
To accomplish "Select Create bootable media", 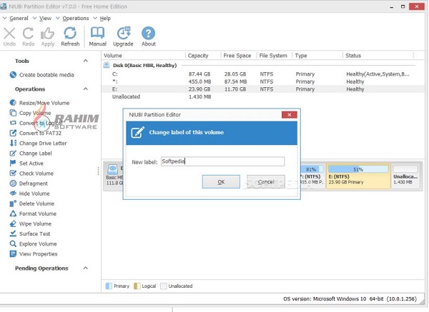I will pyautogui.click(x=46, y=75).
